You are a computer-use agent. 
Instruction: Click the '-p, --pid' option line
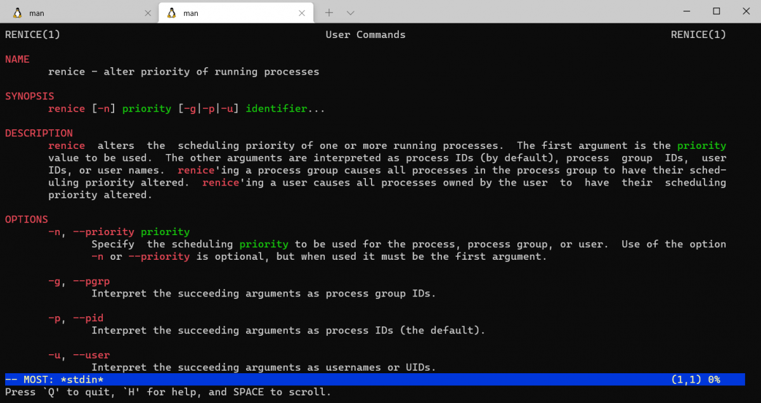(x=76, y=318)
